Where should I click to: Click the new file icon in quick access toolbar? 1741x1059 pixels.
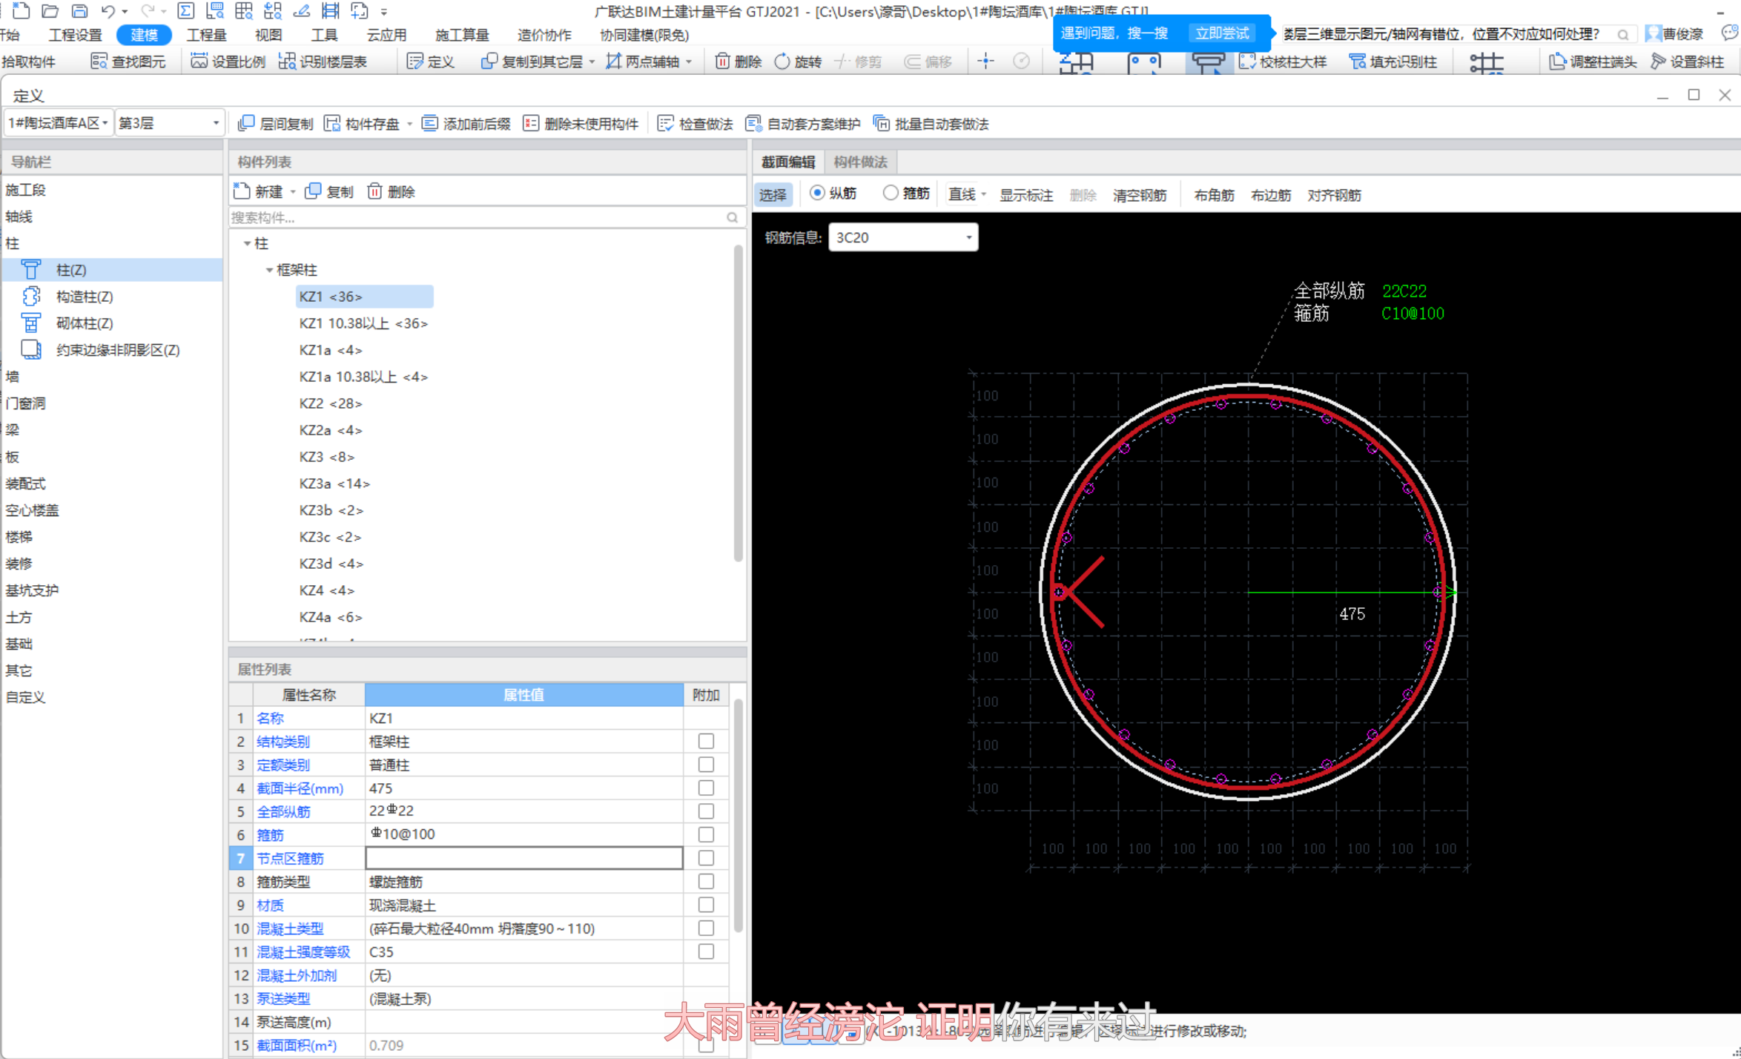(21, 10)
